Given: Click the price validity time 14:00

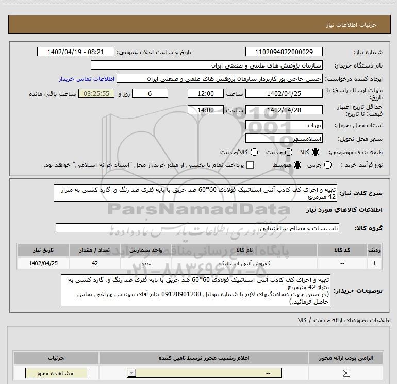Looking at the screenshot, I should pos(206,110).
